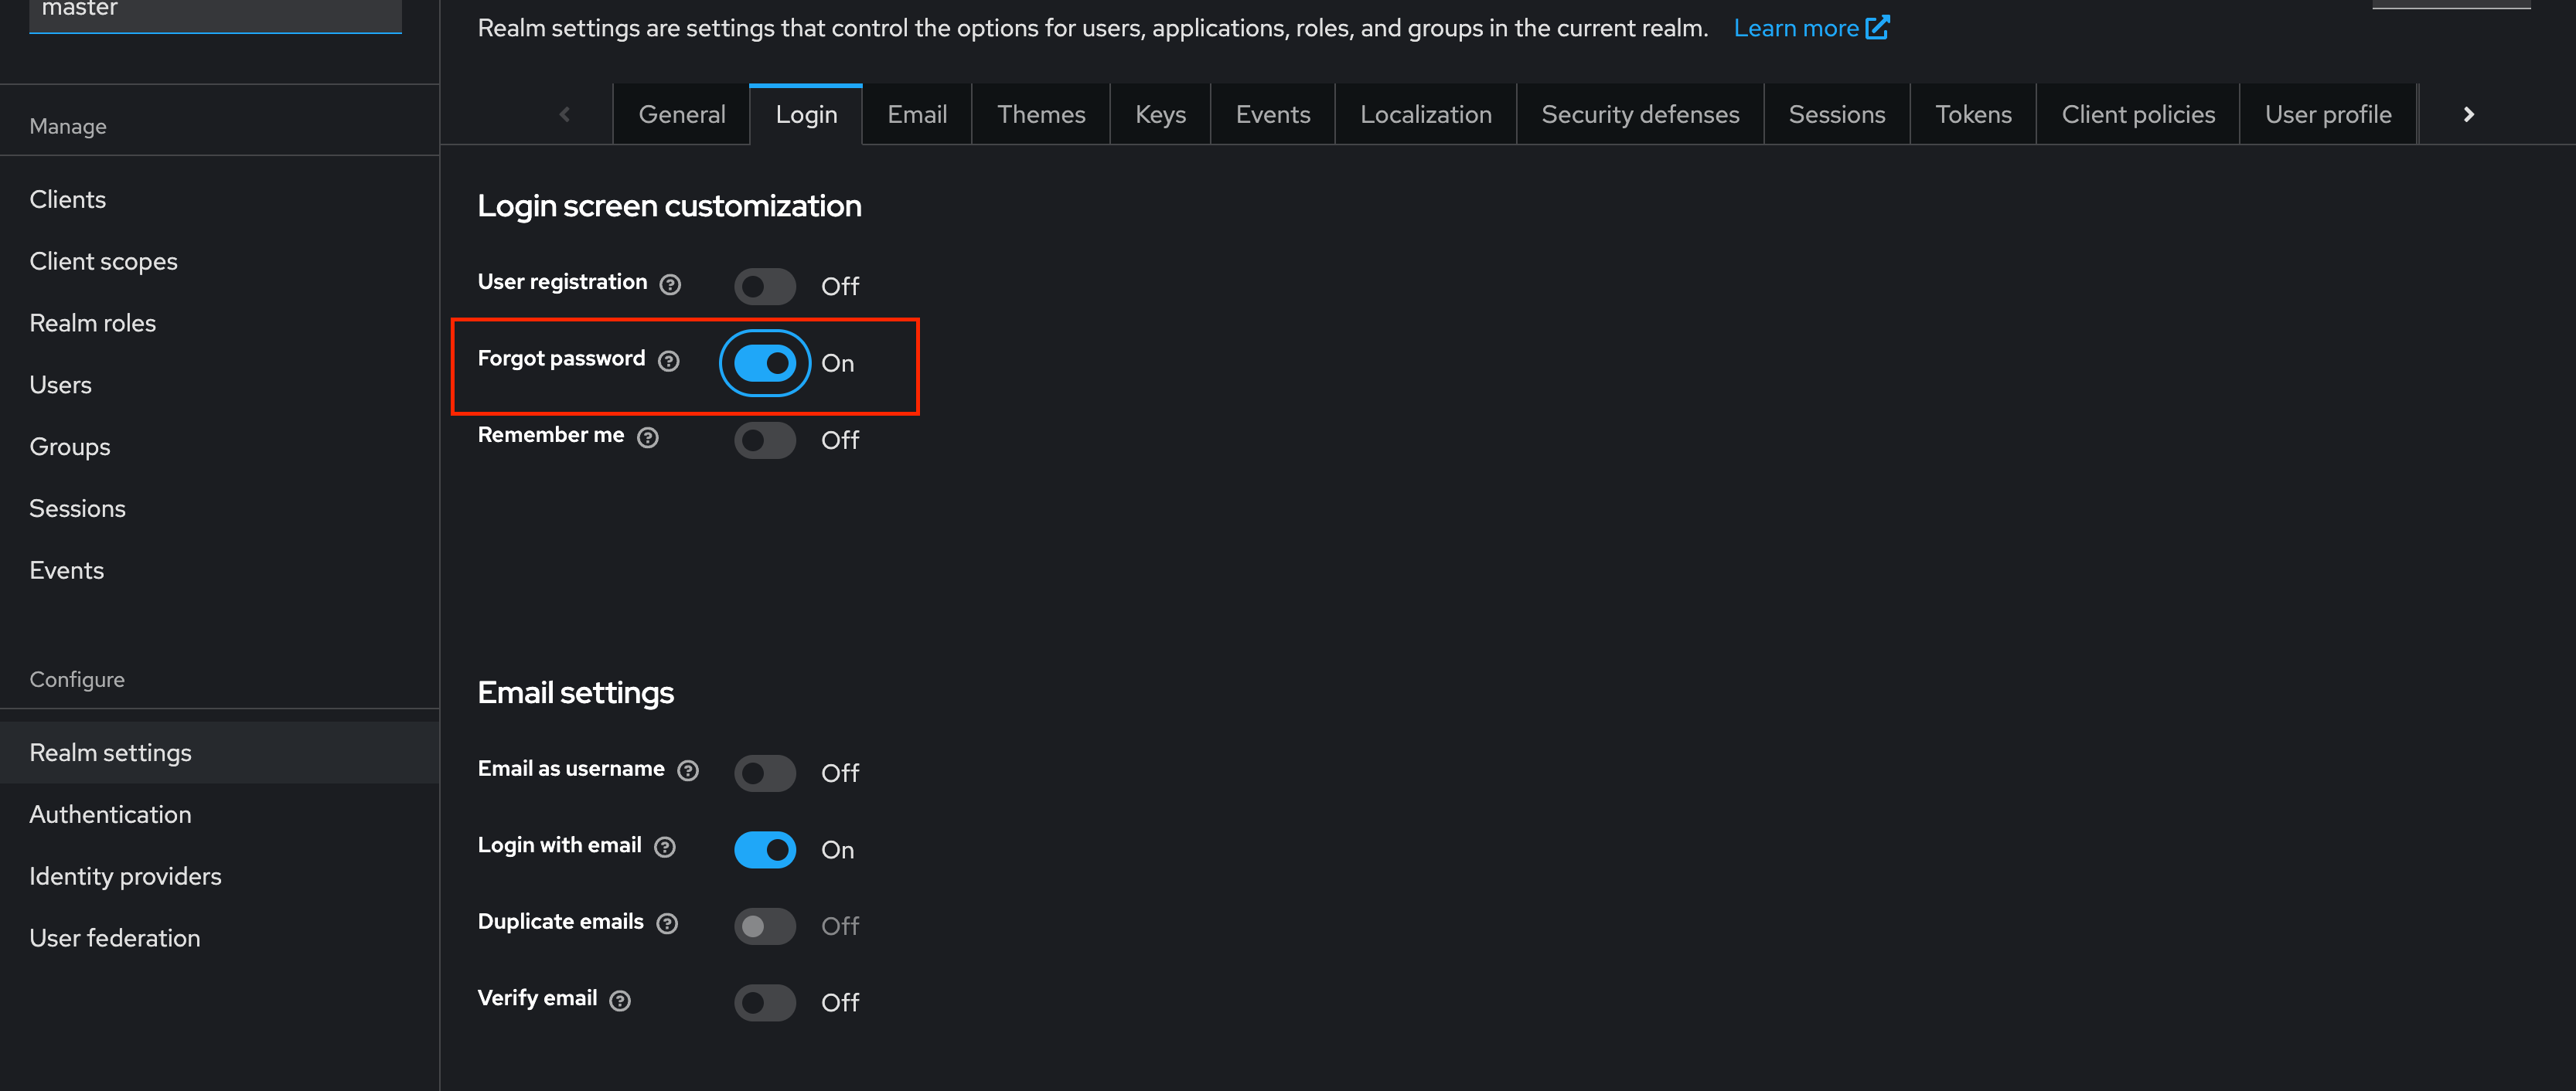Open Authentication in the sidebar
The height and width of the screenshot is (1091, 2576).
click(x=219, y=815)
